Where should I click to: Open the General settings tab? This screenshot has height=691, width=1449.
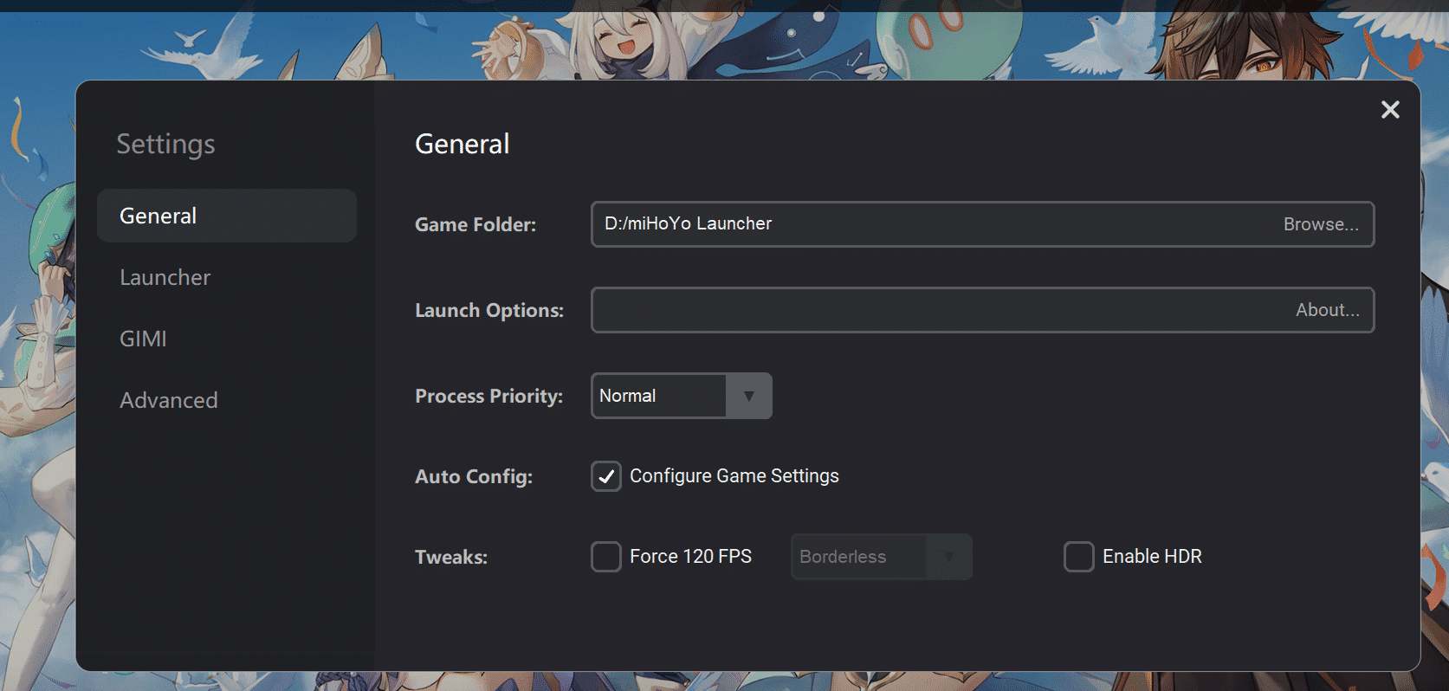pyautogui.click(x=227, y=216)
